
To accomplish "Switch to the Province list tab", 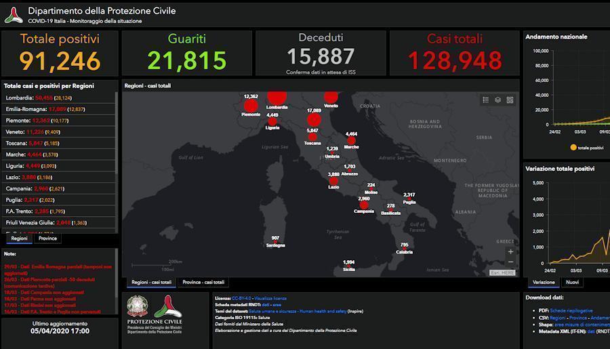I will pos(47,239).
